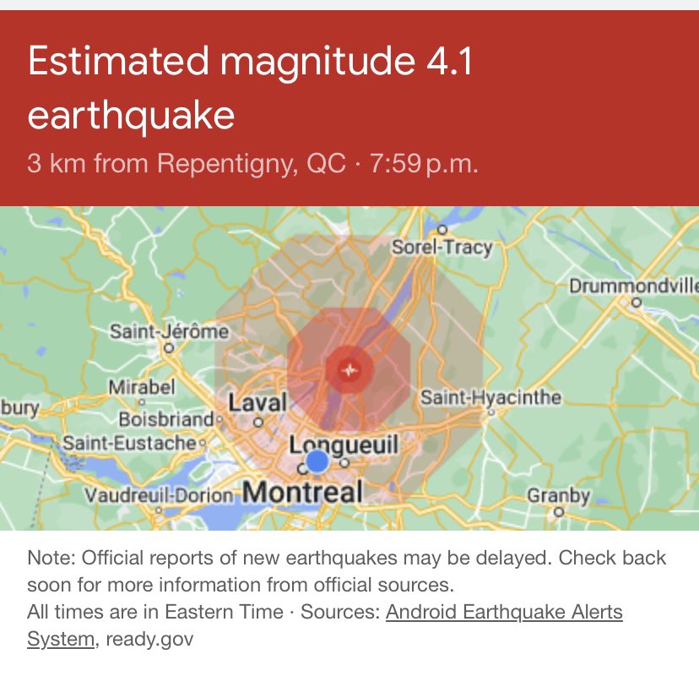Click the Granby city marker circle
Screen dimensions: 699x687
559,512
